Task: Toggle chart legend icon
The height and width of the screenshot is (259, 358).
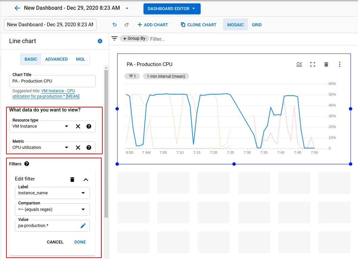Action: point(299,64)
